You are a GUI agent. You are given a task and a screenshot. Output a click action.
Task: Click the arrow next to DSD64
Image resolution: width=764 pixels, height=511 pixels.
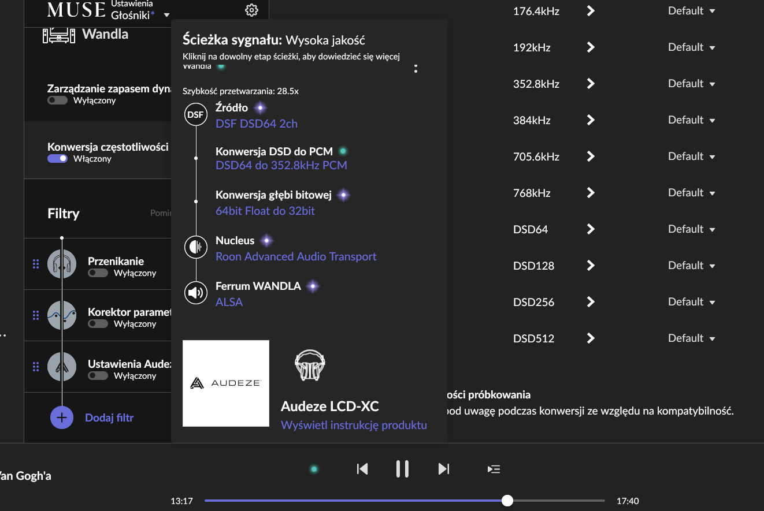(x=591, y=229)
